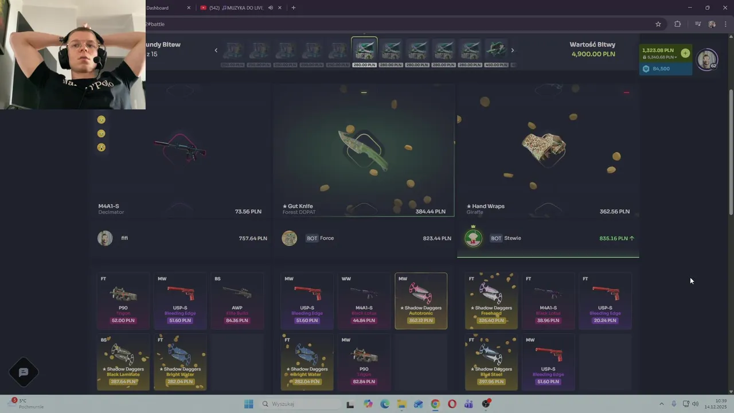
Task: Mute audio on the YouTube tab
Action: pyautogui.click(x=270, y=7)
